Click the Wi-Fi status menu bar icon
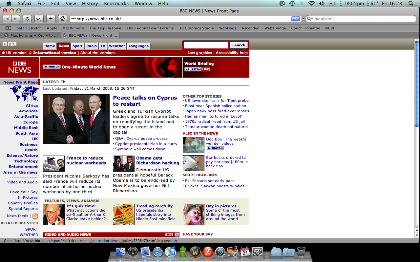The width and height of the screenshot is (420, 262). [x=311, y=4]
